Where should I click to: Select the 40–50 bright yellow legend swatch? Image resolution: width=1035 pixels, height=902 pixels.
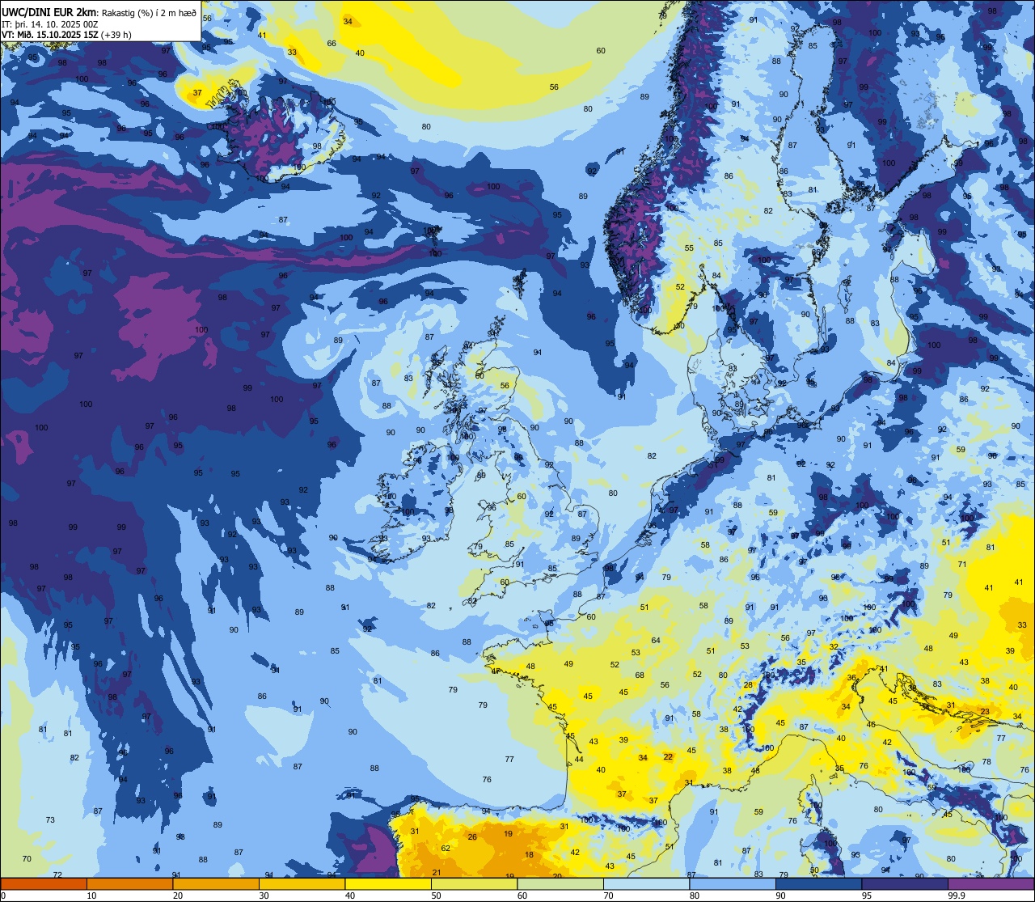[x=388, y=883]
